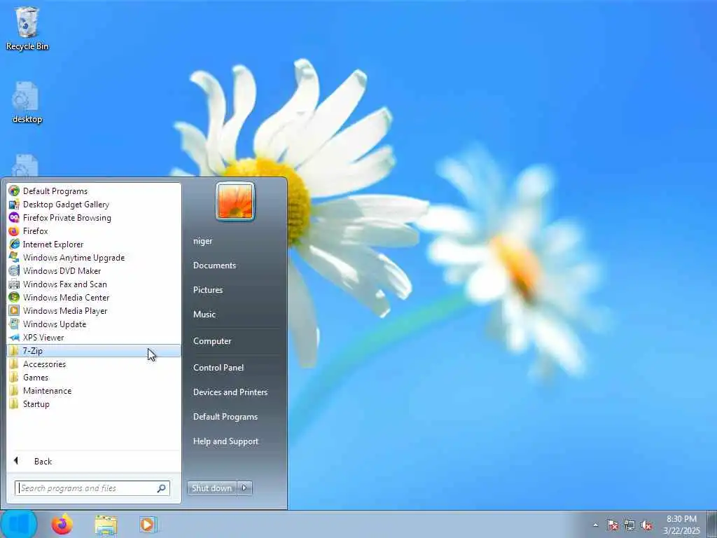The image size is (717, 538).
Task: Expand the Accessories folder
Action: pyautogui.click(x=94, y=364)
